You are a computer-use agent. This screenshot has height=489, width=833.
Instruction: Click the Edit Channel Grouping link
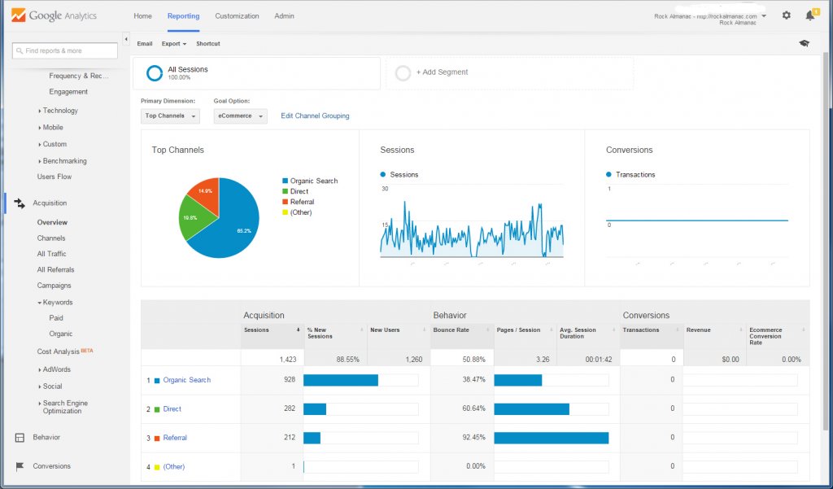pyautogui.click(x=315, y=116)
